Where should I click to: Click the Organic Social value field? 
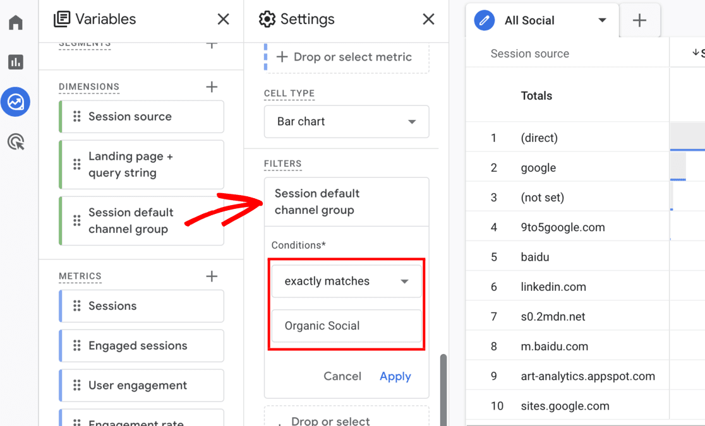346,326
